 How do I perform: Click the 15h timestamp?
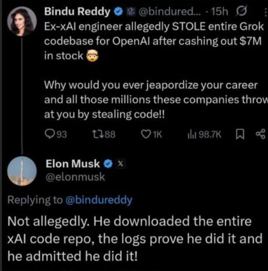point(220,12)
